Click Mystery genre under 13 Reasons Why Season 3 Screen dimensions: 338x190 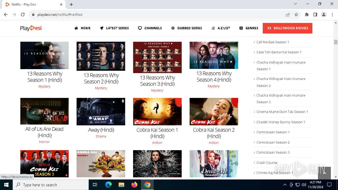(x=157, y=90)
